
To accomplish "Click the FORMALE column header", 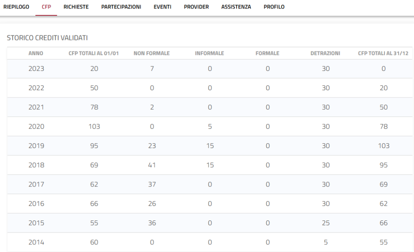I will [268, 53].
